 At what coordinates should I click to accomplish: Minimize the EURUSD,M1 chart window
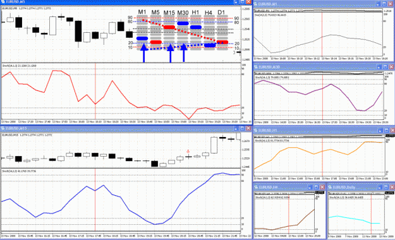click(x=379, y=4)
